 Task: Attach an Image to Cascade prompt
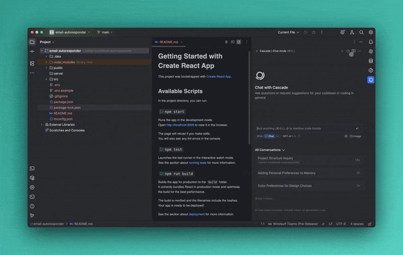[355, 136]
